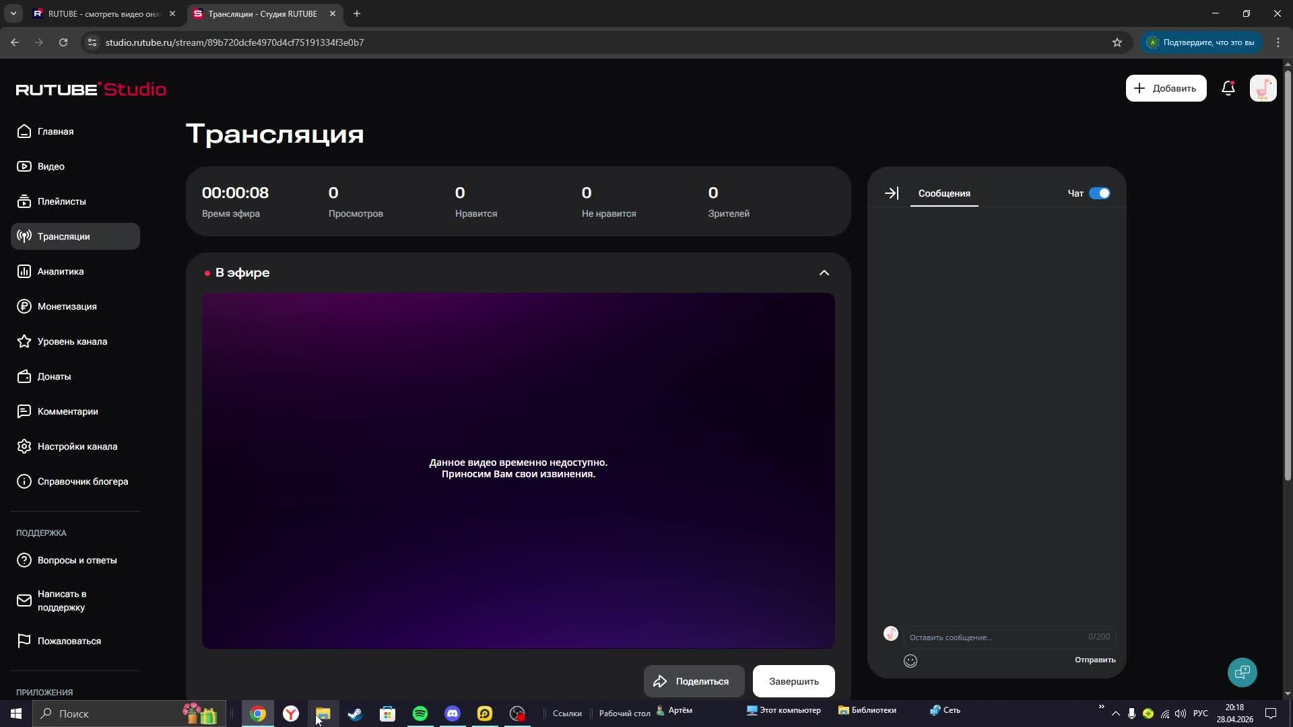
Task: Open a new browser tab
Action: 357,13
